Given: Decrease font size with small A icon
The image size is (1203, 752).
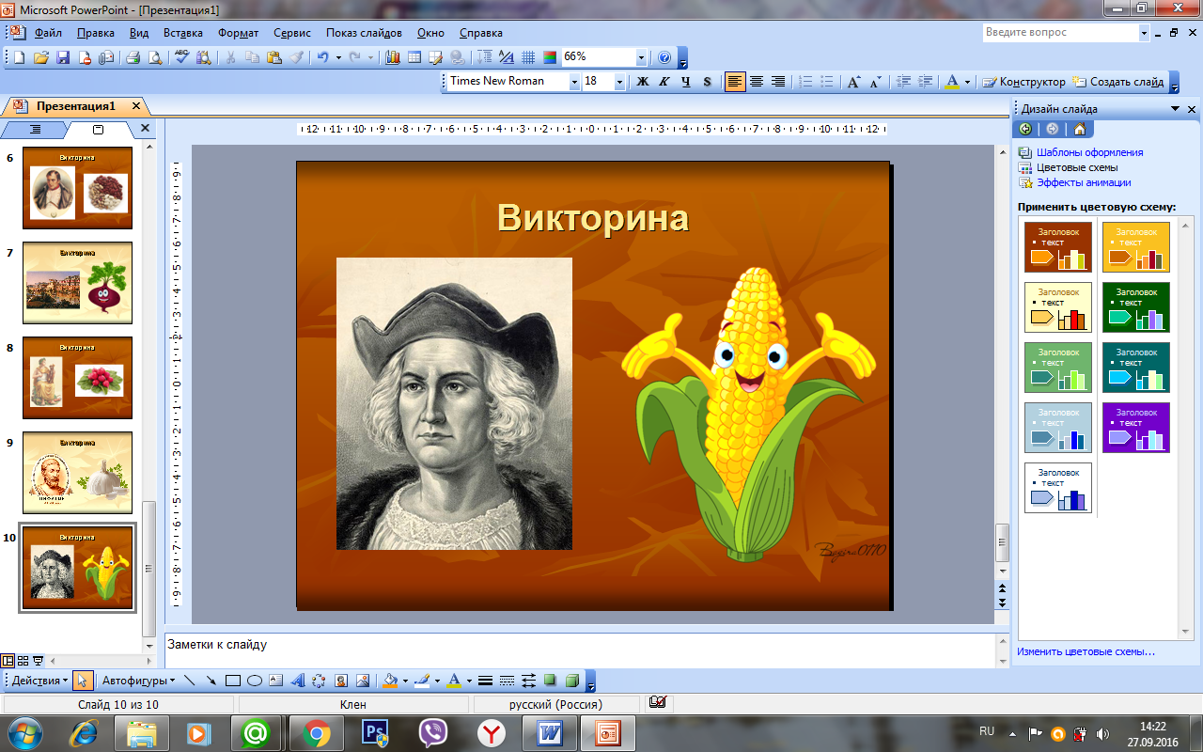Looking at the screenshot, I should (x=874, y=82).
